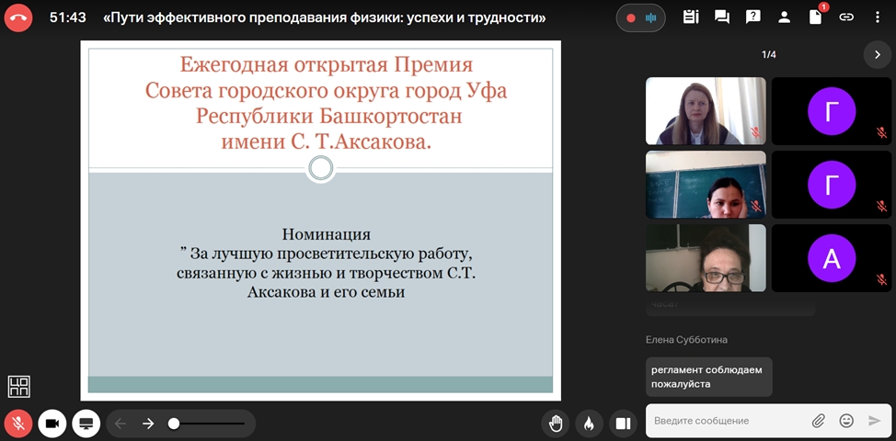The width and height of the screenshot is (896, 441).
Task: Go to next page of participant videos
Action: (877, 55)
